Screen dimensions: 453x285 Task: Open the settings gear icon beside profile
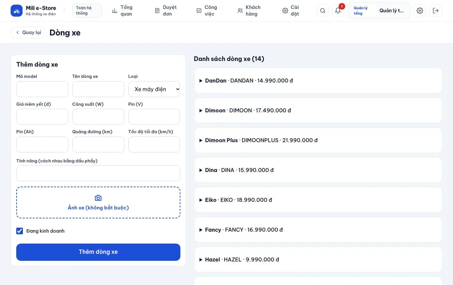pyautogui.click(x=420, y=11)
